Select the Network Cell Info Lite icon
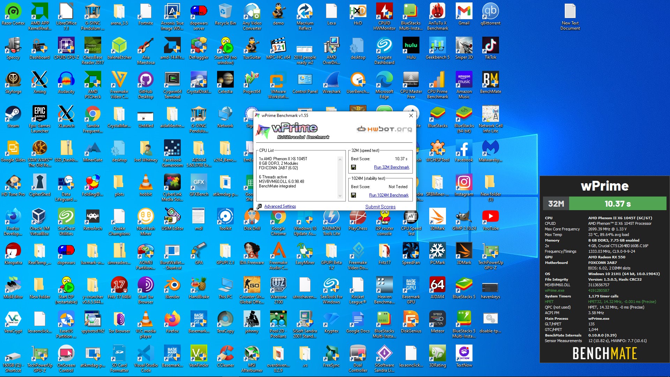670x377 pixels. (491, 119)
